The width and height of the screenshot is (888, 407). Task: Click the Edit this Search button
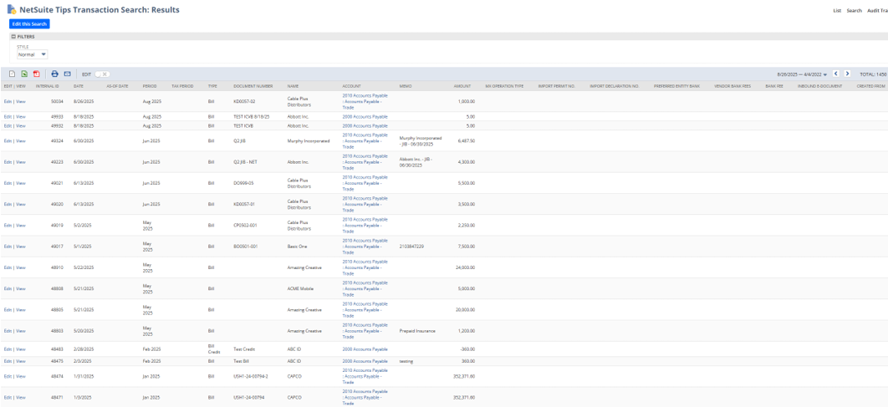point(29,23)
